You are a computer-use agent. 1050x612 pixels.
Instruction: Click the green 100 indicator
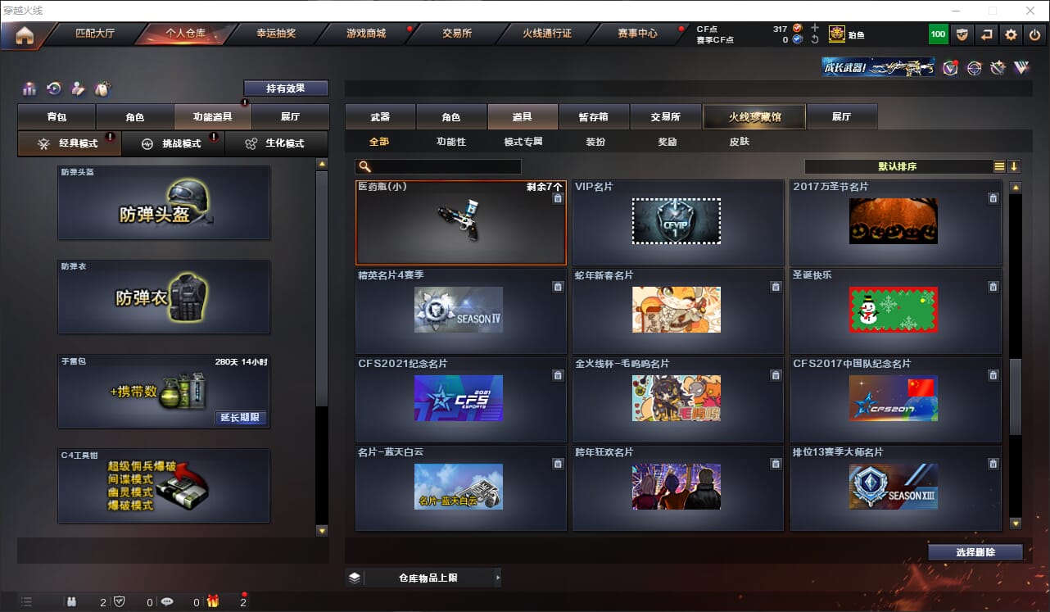938,34
